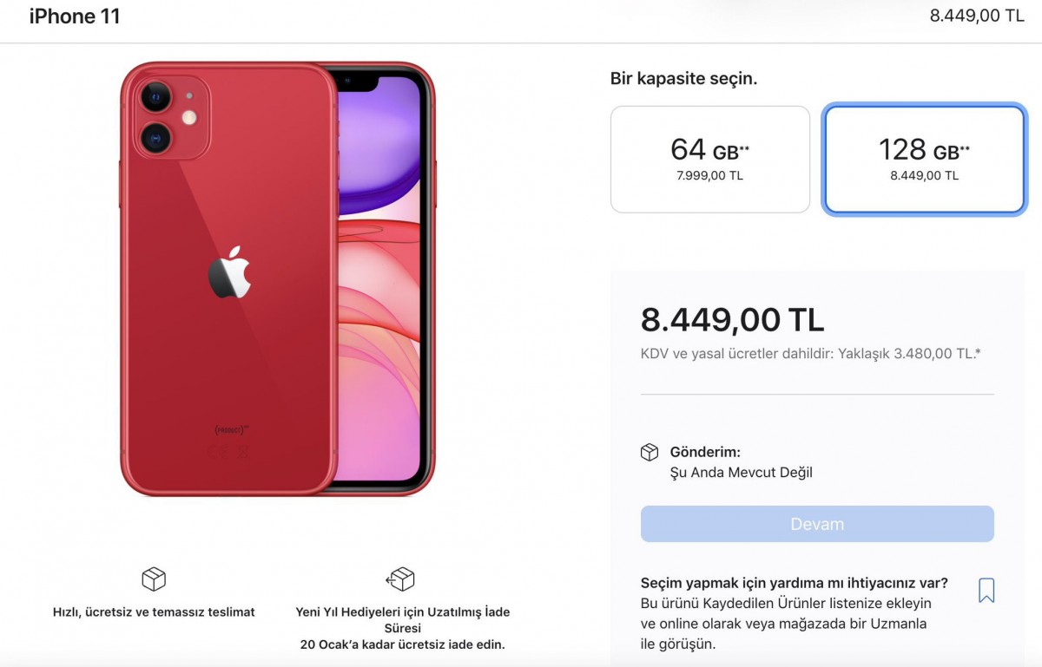1042x667 pixels.
Task: Save product with the bookmark icon
Action: tap(986, 591)
